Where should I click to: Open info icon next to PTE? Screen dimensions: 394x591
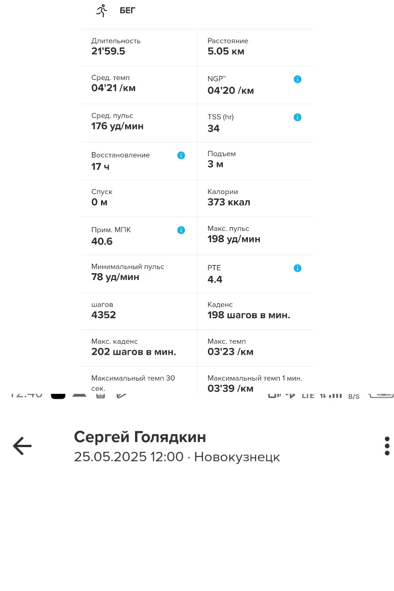(x=298, y=268)
